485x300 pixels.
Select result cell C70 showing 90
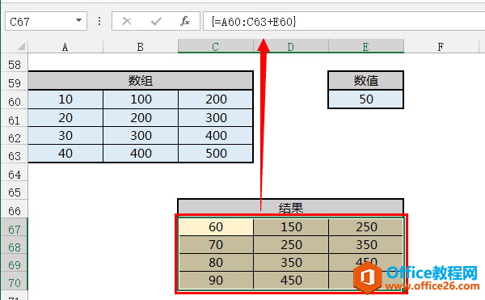pyautogui.click(x=216, y=281)
